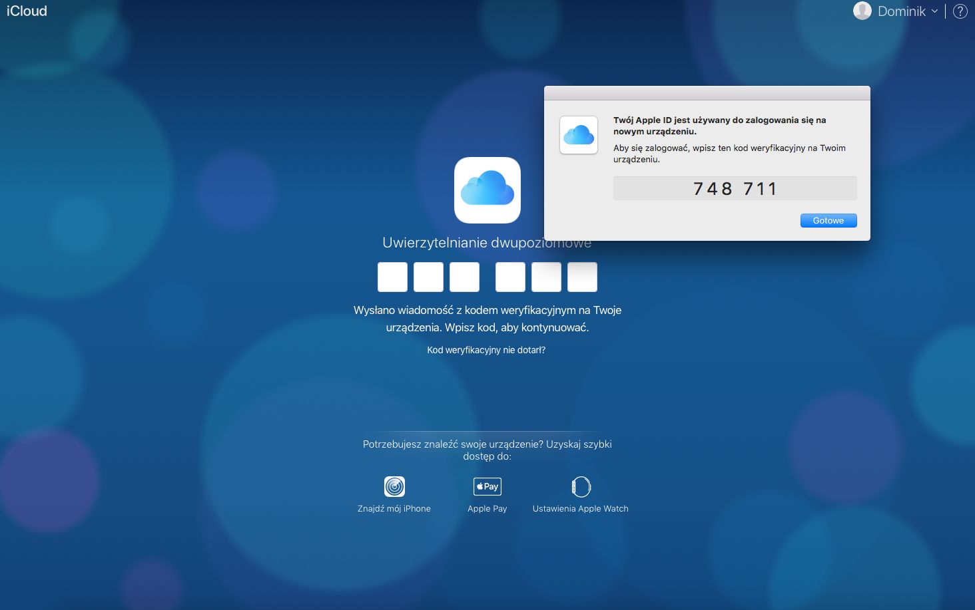The width and height of the screenshot is (975, 610).
Task: Click the 'Znajdź mój iPhone' label
Action: coord(394,508)
